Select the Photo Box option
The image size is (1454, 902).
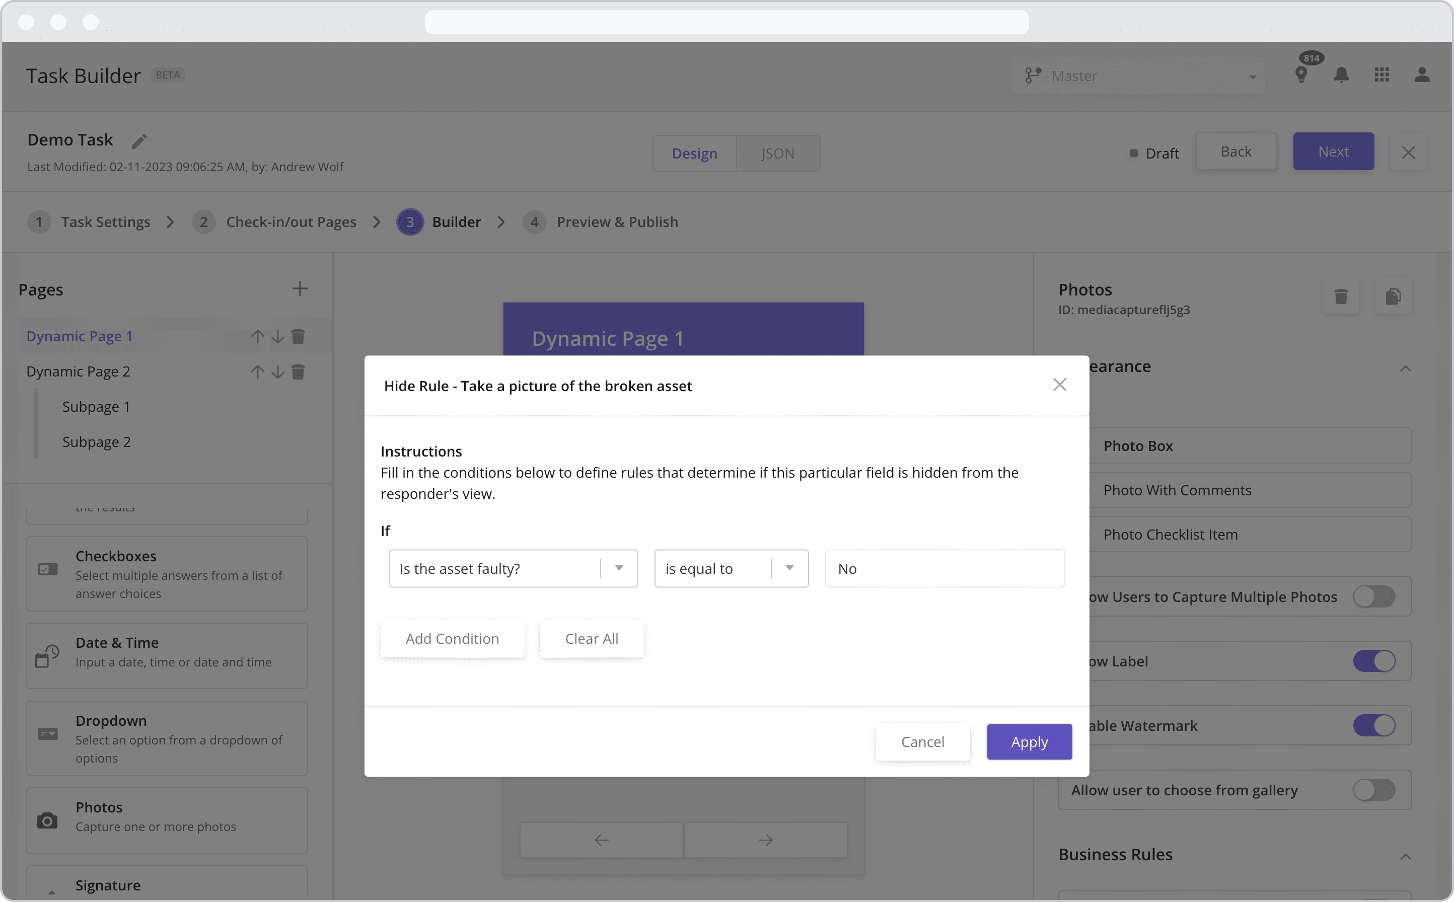(x=1250, y=445)
